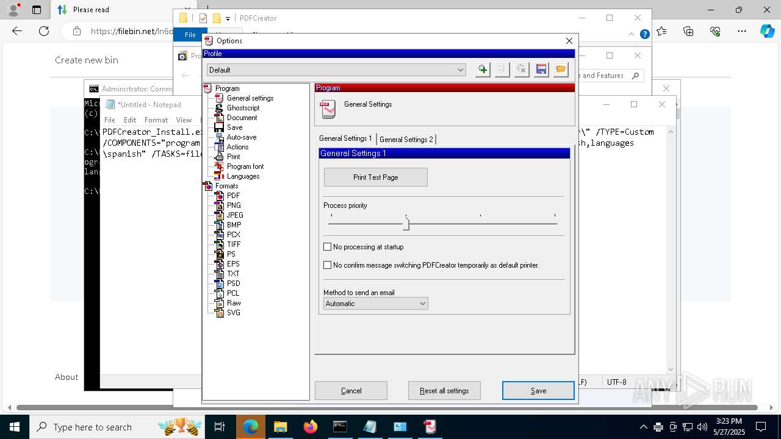The width and height of the screenshot is (781, 439).
Task: Open Notepad's Format menu
Action: tap(156, 120)
